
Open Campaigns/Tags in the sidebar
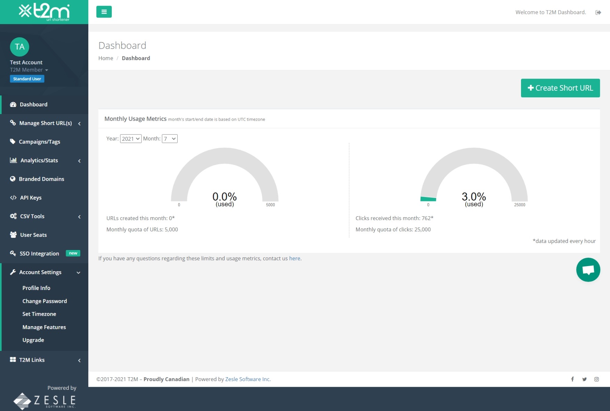[39, 142]
